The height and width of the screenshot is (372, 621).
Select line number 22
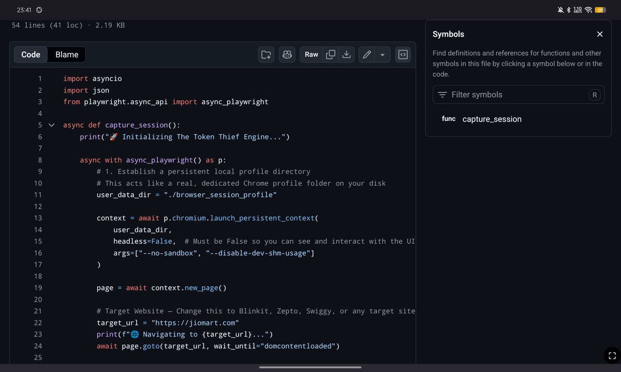pos(38,323)
